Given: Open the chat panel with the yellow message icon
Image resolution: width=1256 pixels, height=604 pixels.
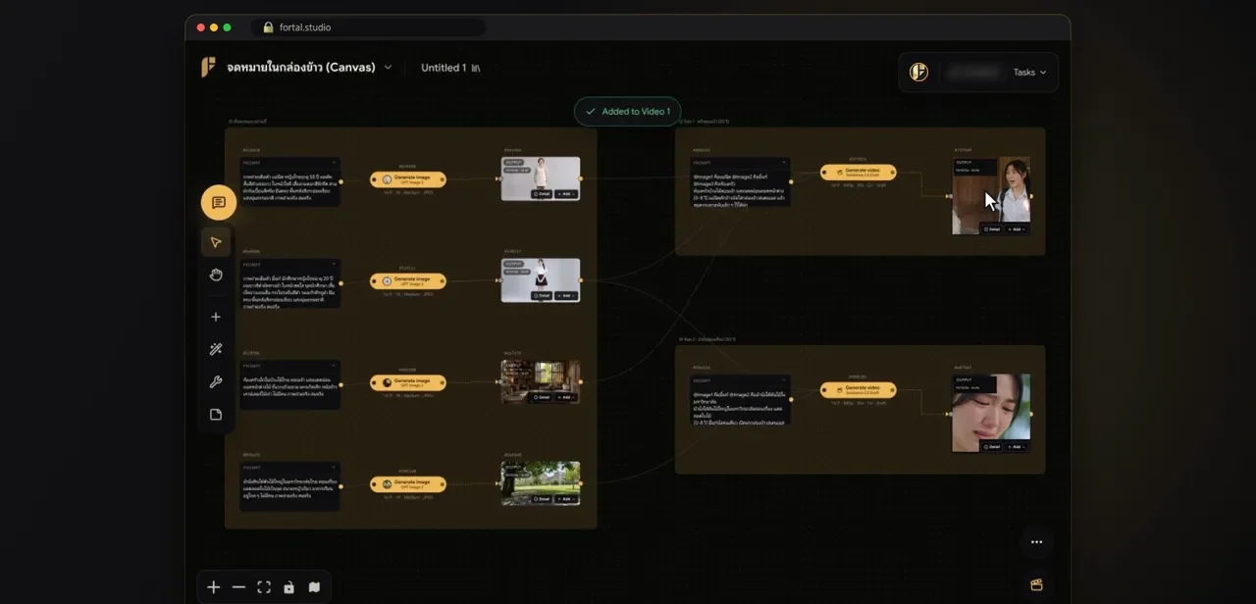Looking at the screenshot, I should click(x=219, y=203).
